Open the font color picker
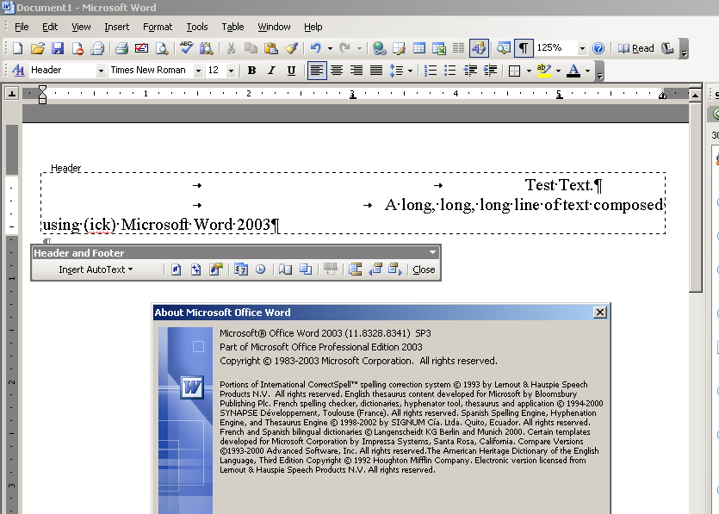 [x=586, y=70]
